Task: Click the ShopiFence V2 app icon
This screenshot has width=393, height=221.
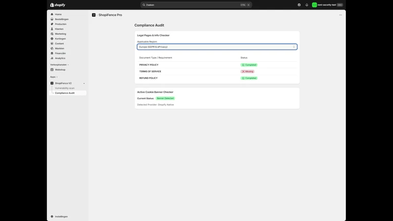Action: 52,83
